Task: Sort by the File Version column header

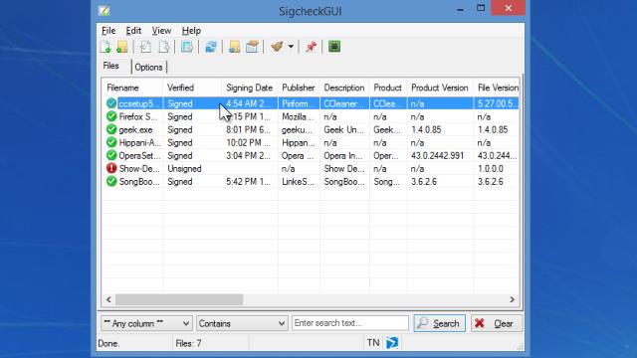Action: point(497,88)
